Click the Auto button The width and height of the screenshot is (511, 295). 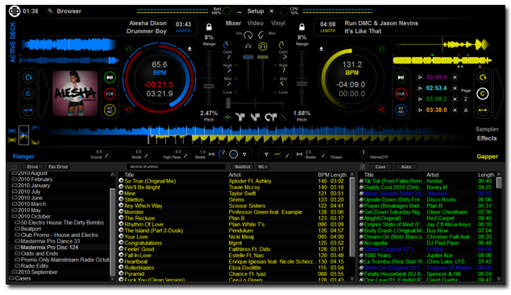click(406, 166)
